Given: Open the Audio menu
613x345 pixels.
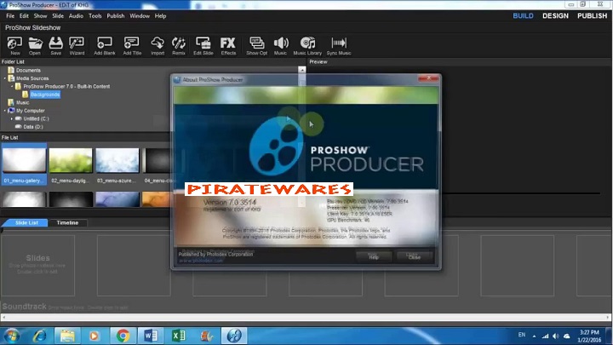Looking at the screenshot, I should coord(76,16).
